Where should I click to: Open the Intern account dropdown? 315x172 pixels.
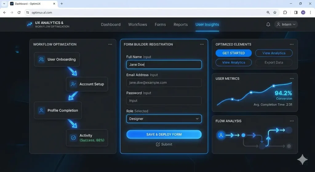click(286, 25)
